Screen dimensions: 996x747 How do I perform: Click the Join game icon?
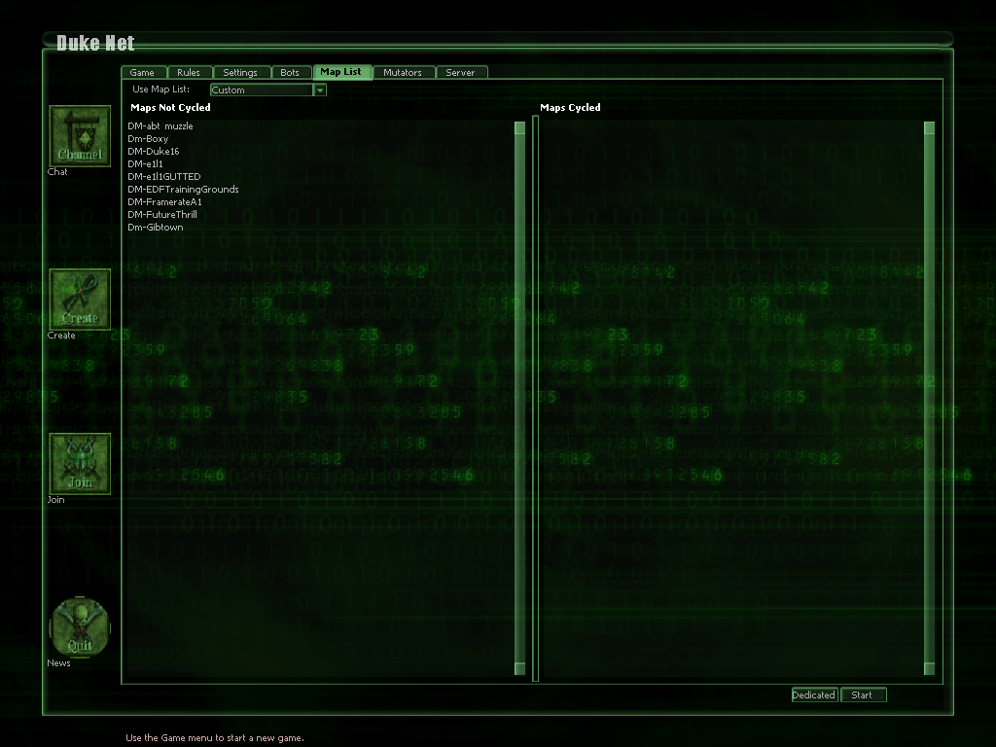[80, 464]
